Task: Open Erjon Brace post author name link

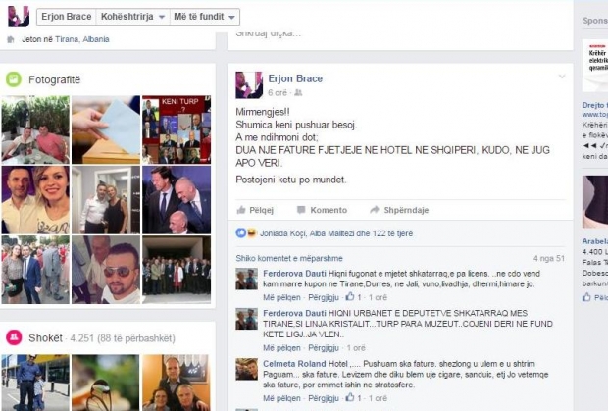Action: [295, 78]
